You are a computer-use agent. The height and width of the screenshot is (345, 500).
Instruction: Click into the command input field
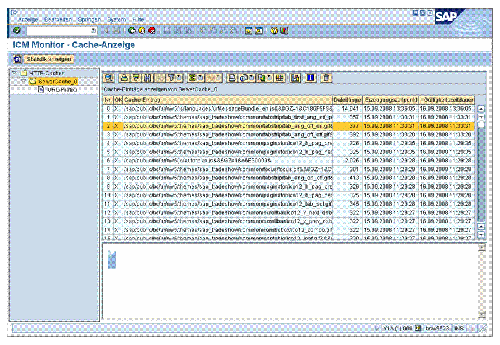(x=59, y=30)
